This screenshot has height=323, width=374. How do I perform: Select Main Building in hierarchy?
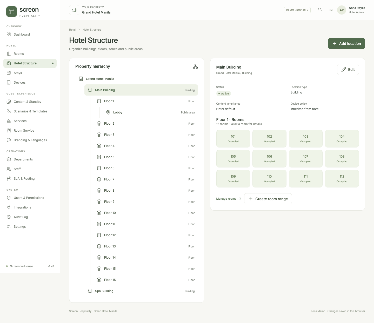tap(141, 90)
